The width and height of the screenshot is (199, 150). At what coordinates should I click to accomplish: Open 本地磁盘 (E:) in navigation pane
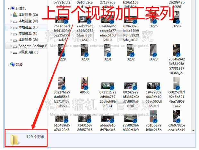pyautogui.click(x=28, y=27)
